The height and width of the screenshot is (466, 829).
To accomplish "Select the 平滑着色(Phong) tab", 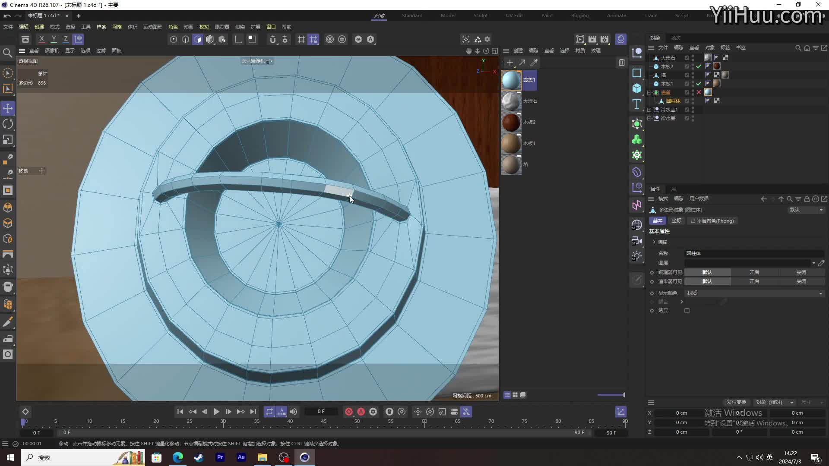I will 712,221.
